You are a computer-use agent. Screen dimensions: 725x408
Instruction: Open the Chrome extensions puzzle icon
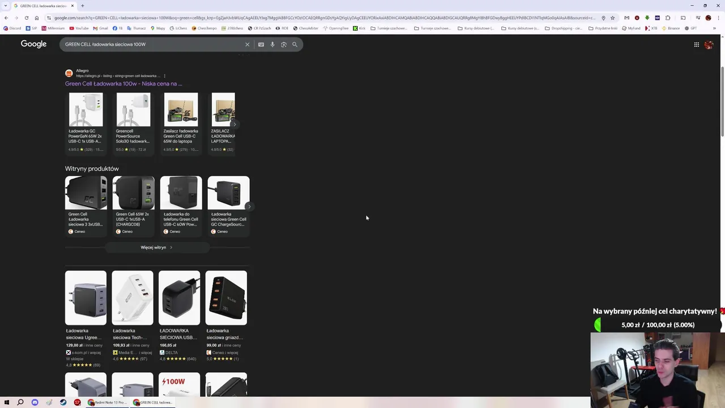click(x=668, y=18)
